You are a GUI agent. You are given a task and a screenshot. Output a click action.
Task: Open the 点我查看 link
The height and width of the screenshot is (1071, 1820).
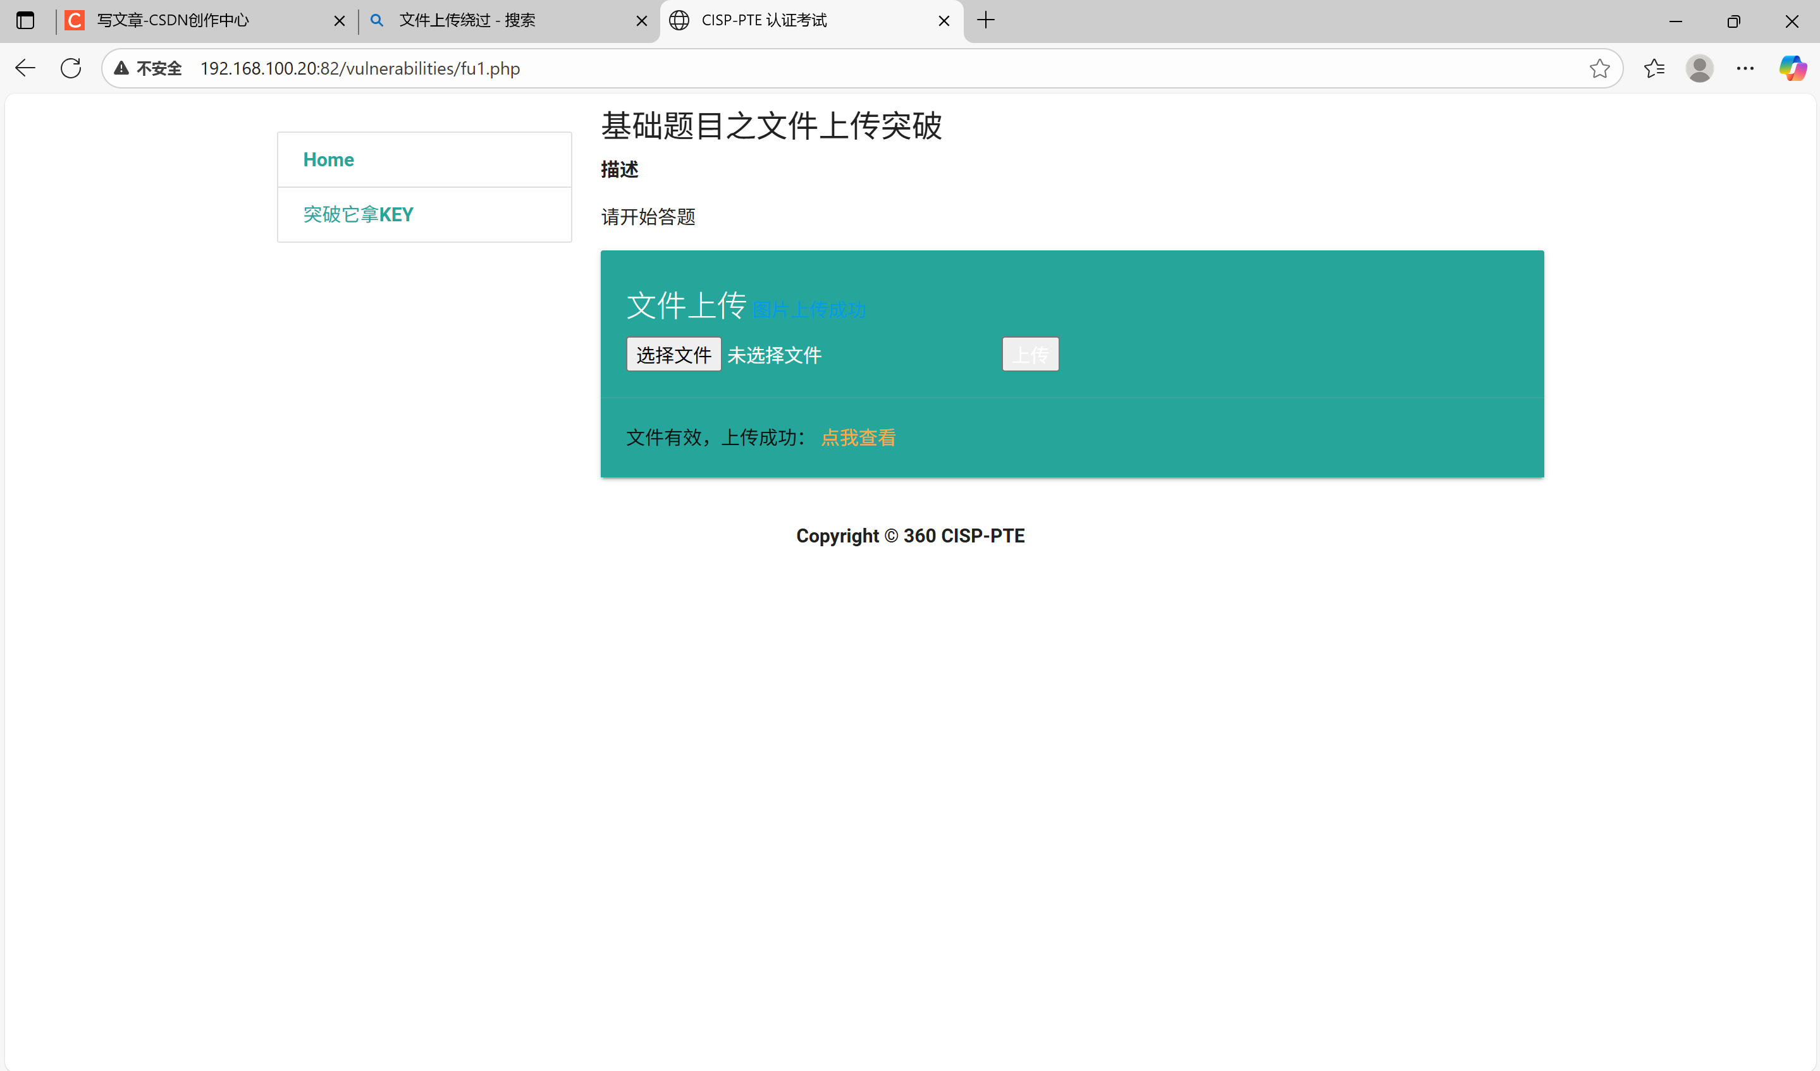click(858, 438)
